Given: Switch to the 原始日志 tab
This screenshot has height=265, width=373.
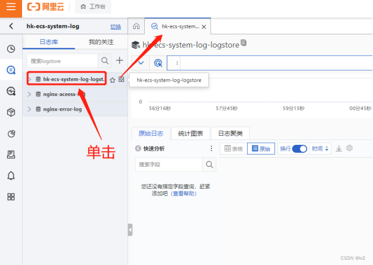Looking at the screenshot, I should 151,134.
